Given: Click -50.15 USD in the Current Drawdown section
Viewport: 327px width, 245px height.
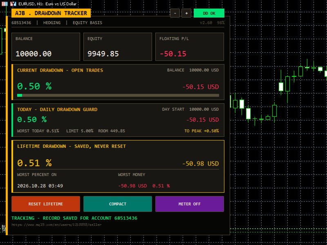Looking at the screenshot, I should (201, 87).
